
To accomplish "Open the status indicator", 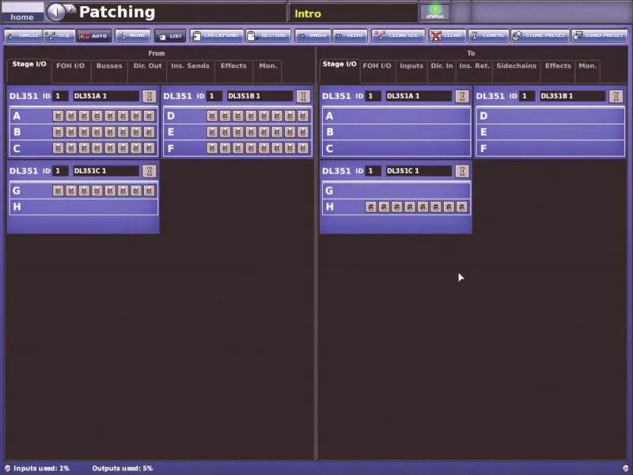I will point(434,12).
